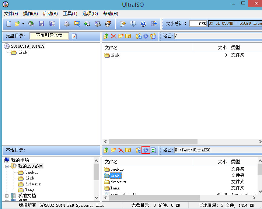
Task: Create a new ISO with New icon
Action: click(x=9, y=24)
